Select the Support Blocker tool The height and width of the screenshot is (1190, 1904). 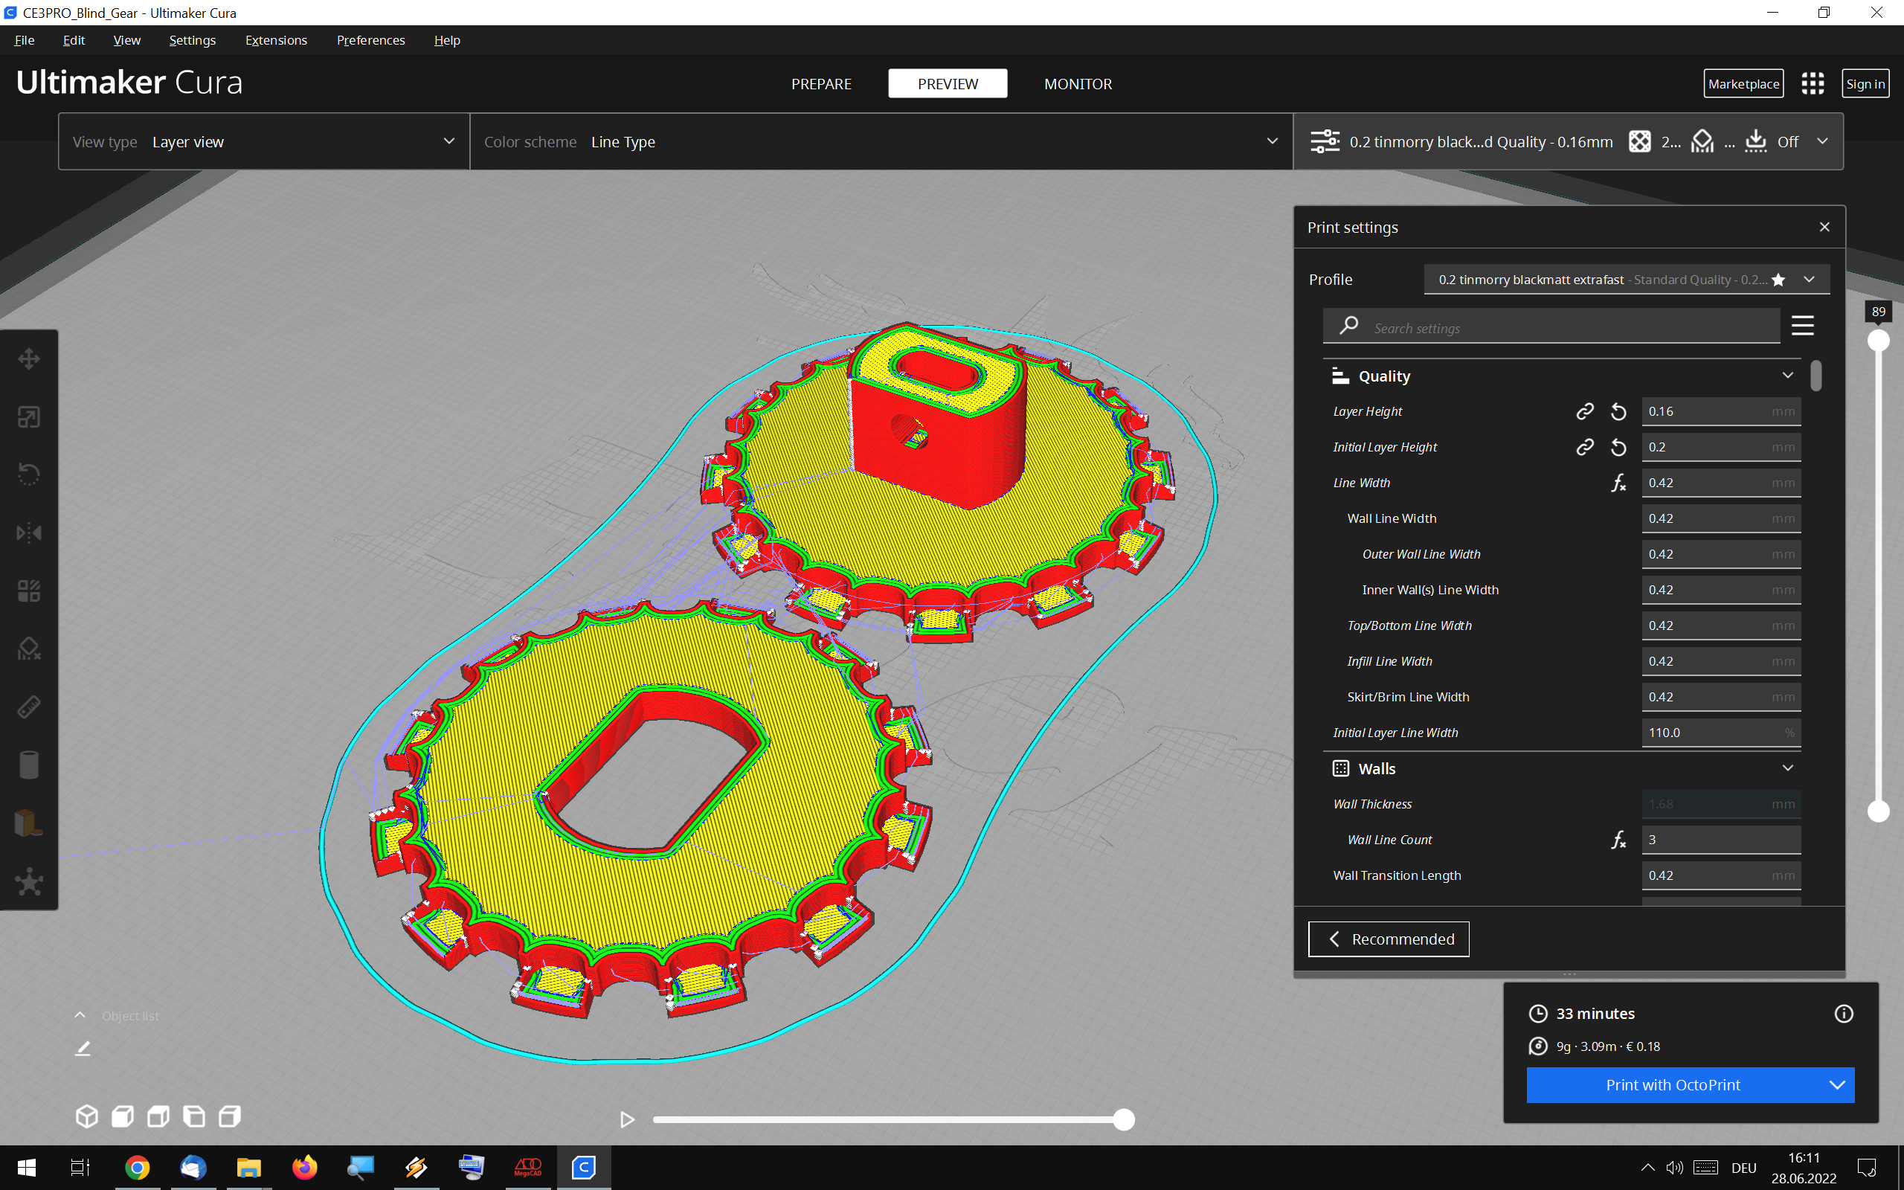pyautogui.click(x=29, y=649)
